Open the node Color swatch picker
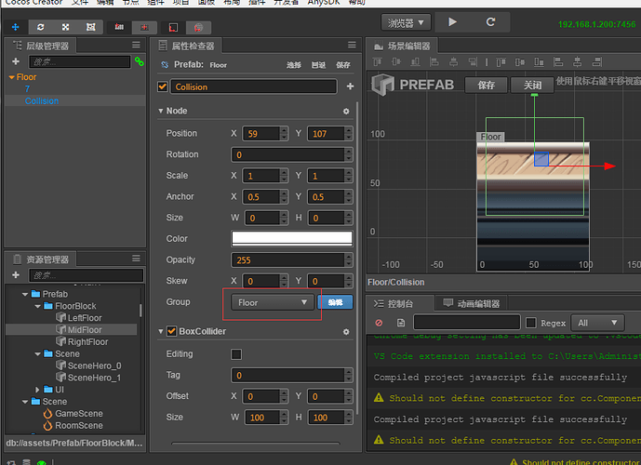 coord(291,238)
